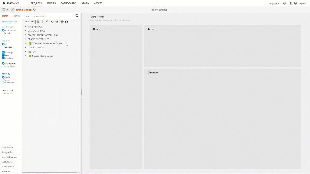Click the Brand Monitor project title
This screenshot has height=174, width=310.
point(24,10)
